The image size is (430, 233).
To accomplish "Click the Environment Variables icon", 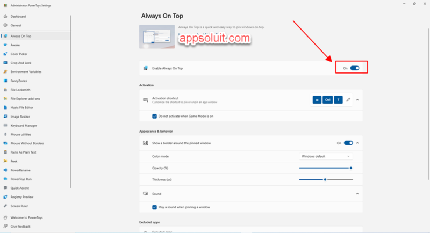I will 5,72.
